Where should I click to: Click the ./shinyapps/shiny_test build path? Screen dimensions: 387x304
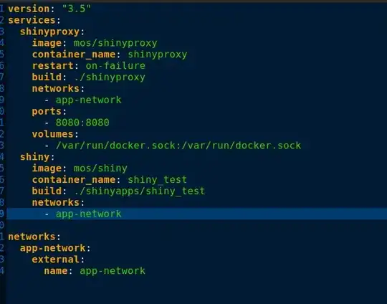click(140, 191)
